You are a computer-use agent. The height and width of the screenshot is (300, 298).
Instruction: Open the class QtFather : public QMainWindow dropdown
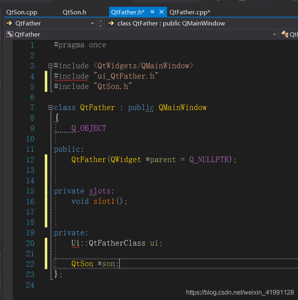coord(202,23)
